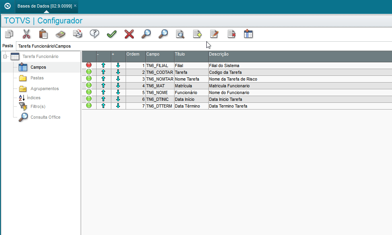
Task: Click the add new record icon
Action: [197, 34]
